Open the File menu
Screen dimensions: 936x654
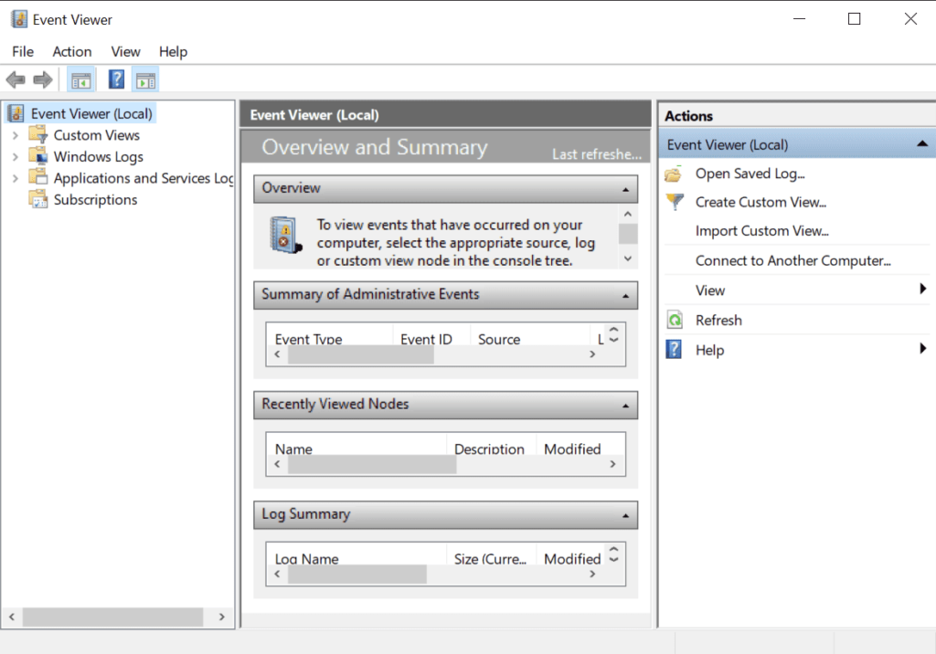(23, 52)
